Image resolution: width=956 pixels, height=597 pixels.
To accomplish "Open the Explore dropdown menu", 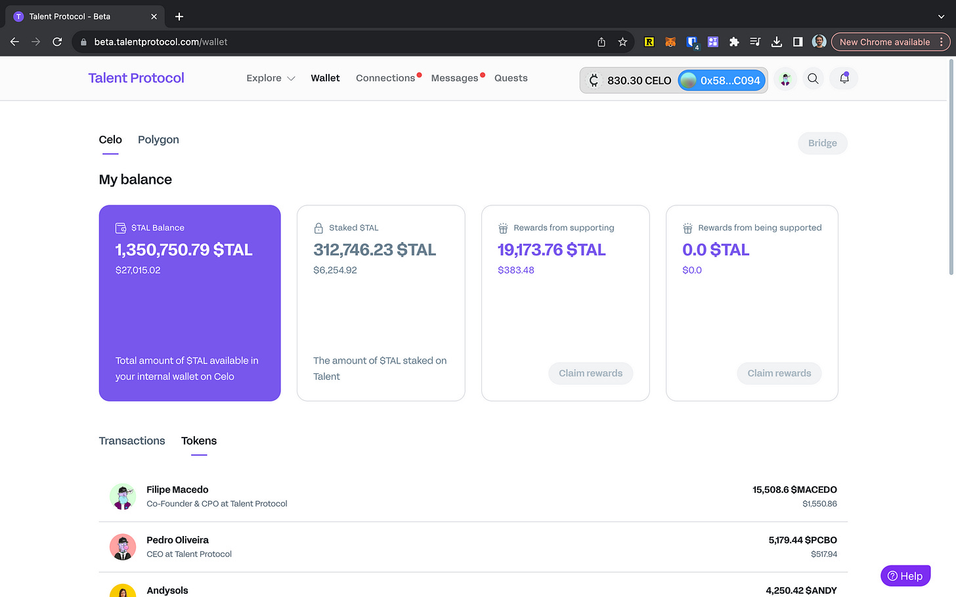I will click(271, 78).
